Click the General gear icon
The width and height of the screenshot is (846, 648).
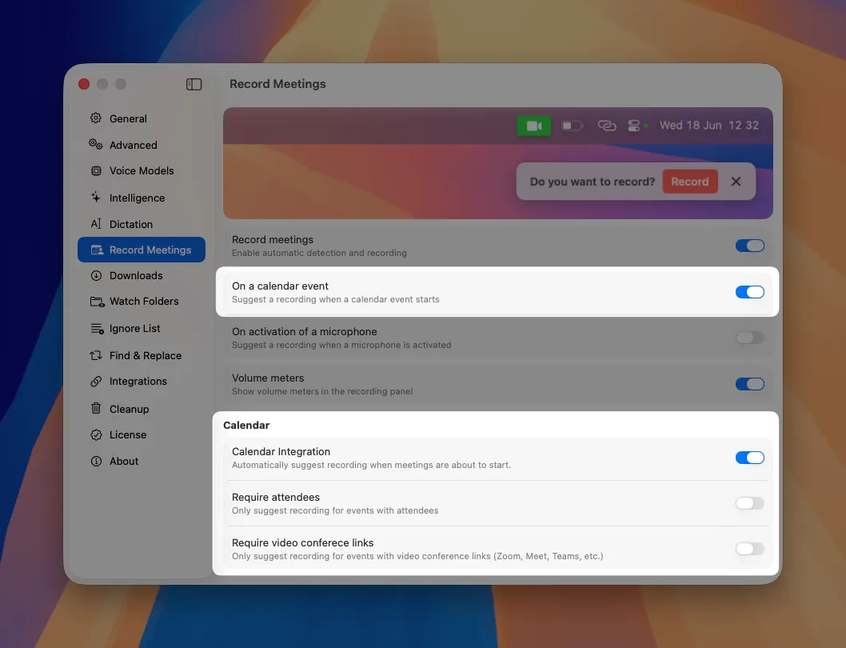tap(96, 118)
